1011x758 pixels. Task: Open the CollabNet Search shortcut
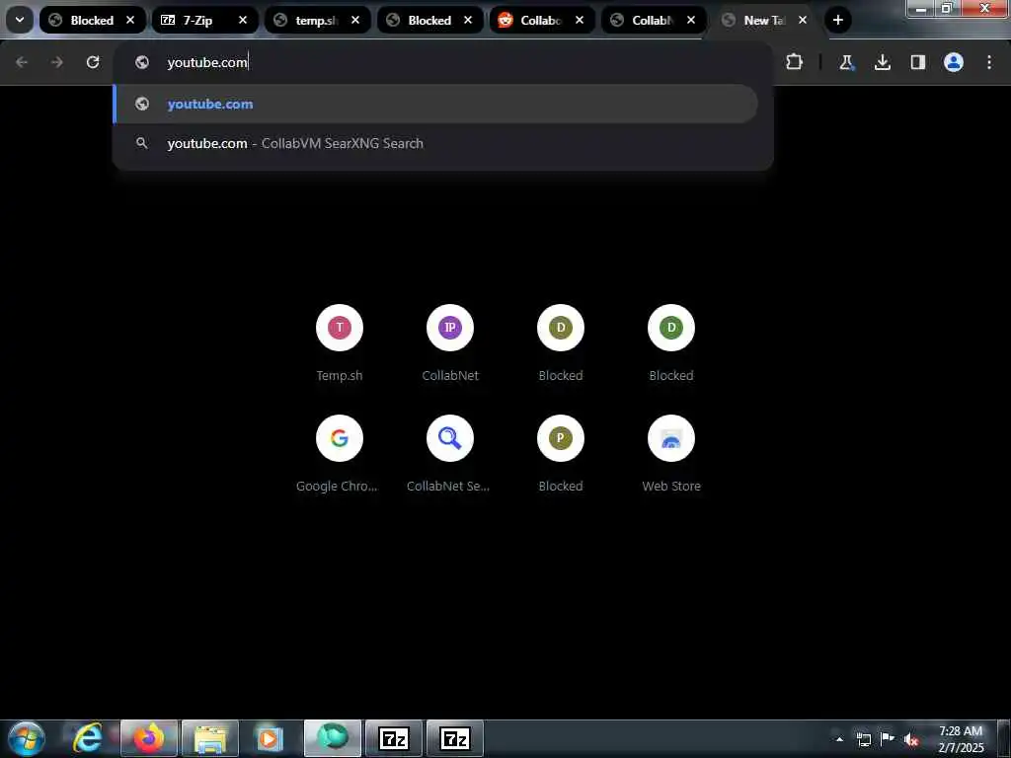pyautogui.click(x=450, y=454)
